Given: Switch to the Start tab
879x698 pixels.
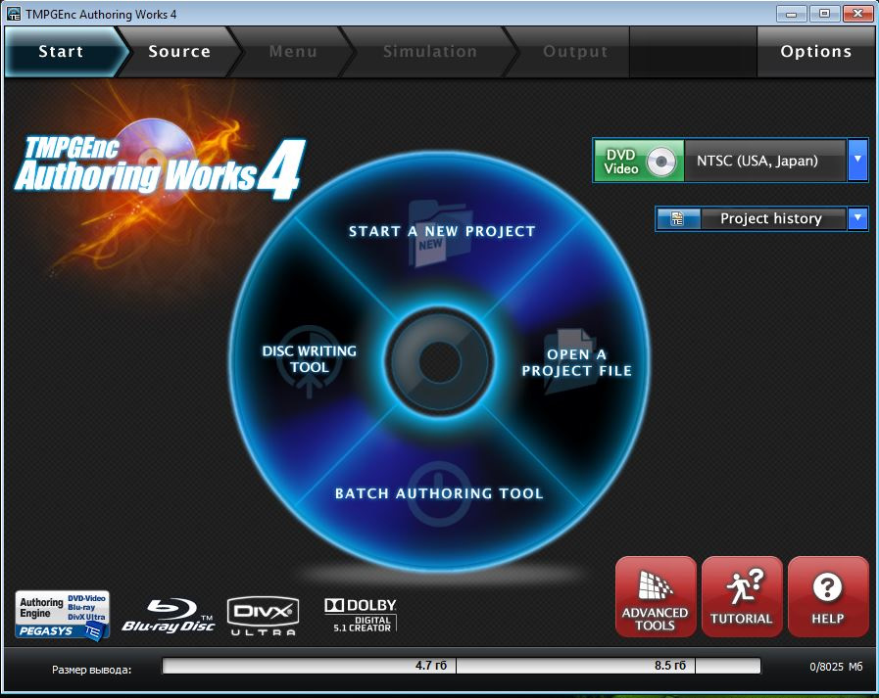Looking at the screenshot, I should tap(61, 52).
